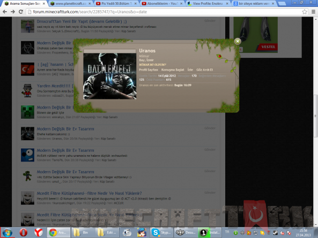
Task: Open the Modern Değişik thread posted by umut_
Action: coord(65,172)
